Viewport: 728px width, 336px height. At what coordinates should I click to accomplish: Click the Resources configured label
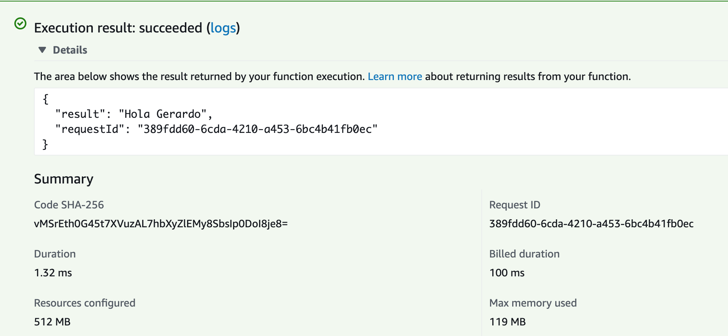pos(84,303)
